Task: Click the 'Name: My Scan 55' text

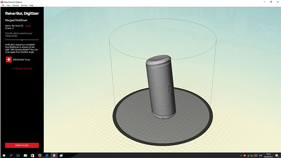Action: [14, 26]
